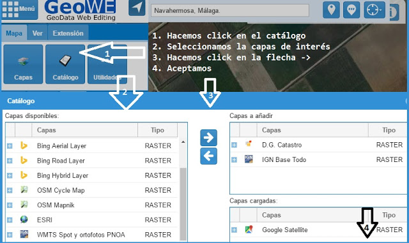Click the Bing icon of Bing Road Layer
The width and height of the screenshot is (409, 243).
pyautogui.click(x=24, y=160)
